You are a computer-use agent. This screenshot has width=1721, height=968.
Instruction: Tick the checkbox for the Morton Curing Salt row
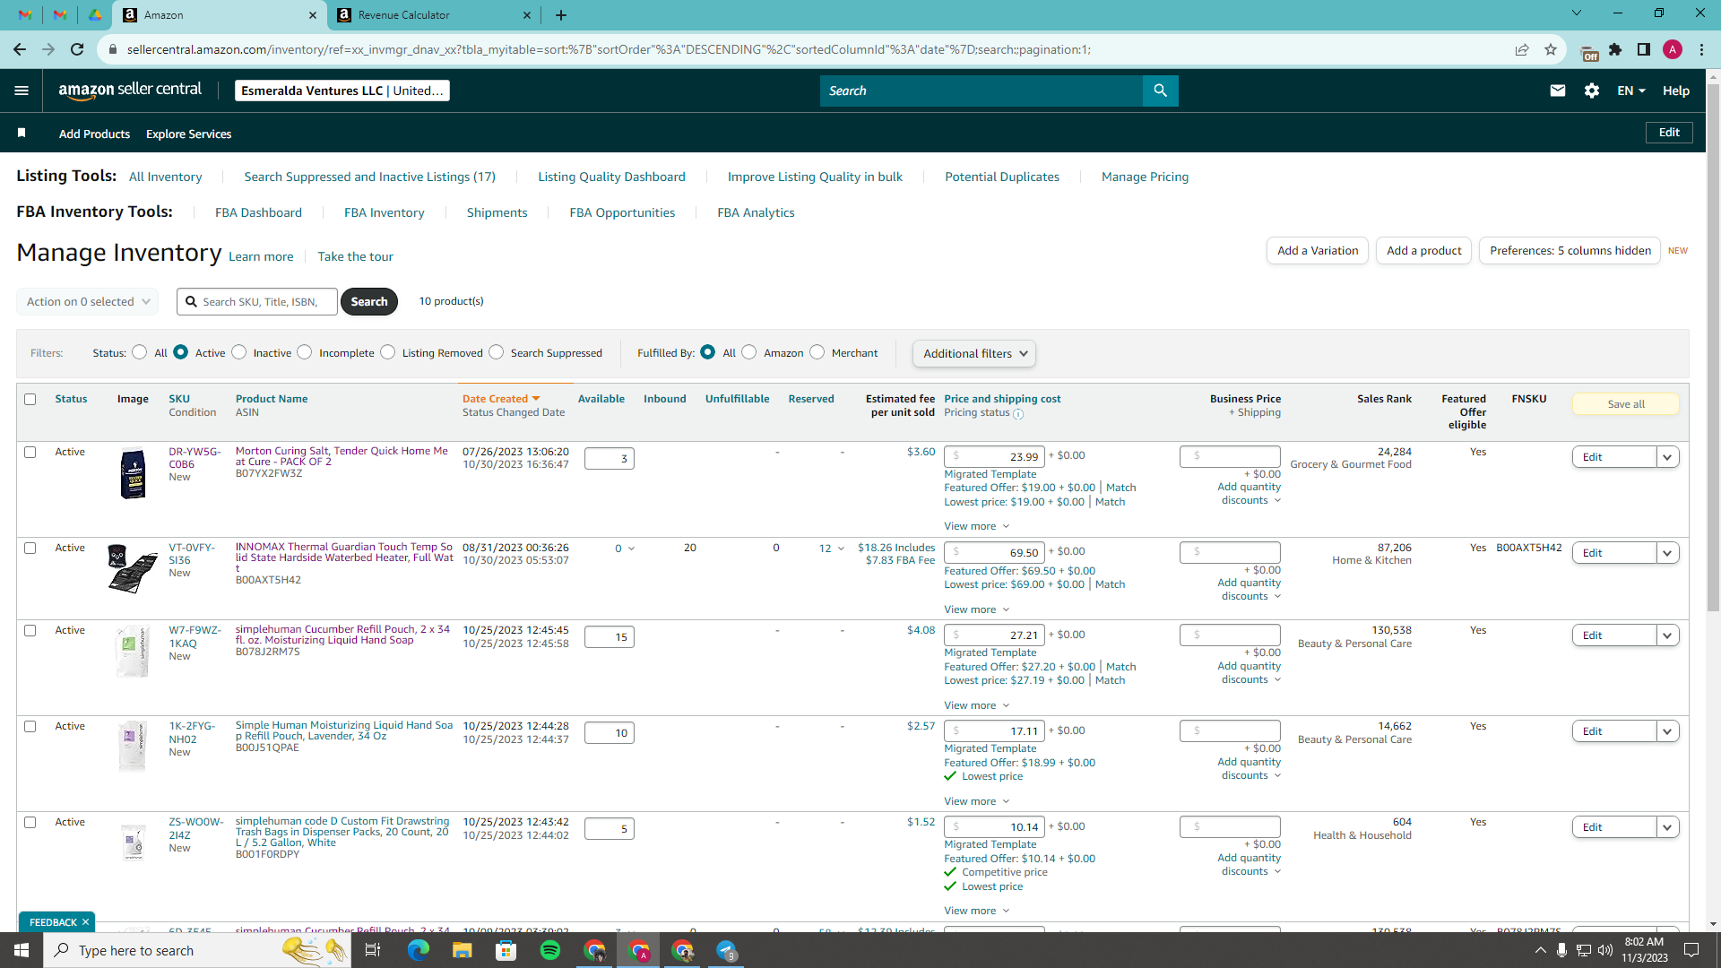click(30, 452)
